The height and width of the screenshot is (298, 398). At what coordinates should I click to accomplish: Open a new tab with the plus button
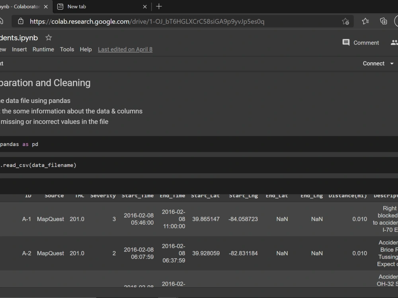[159, 6]
